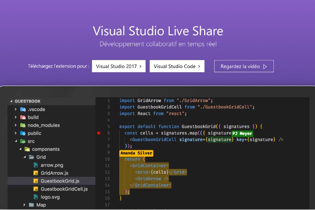Screen dimensions: 315x210
Task: Click the Visual Studio Live Share heading
Action: pyautogui.click(x=158, y=31)
